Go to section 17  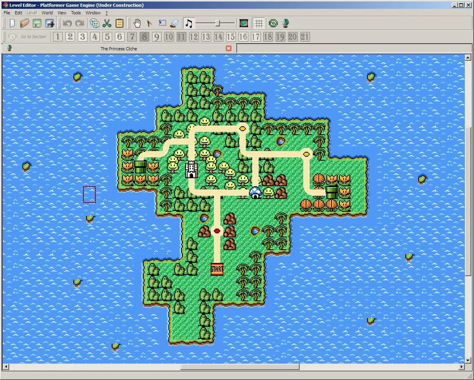pos(256,37)
